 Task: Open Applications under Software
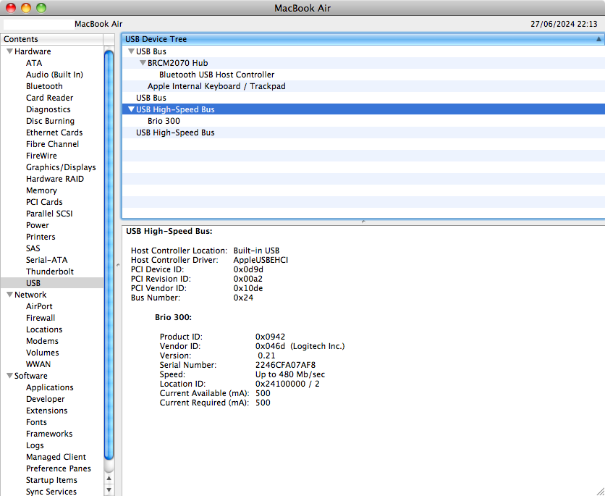point(49,387)
